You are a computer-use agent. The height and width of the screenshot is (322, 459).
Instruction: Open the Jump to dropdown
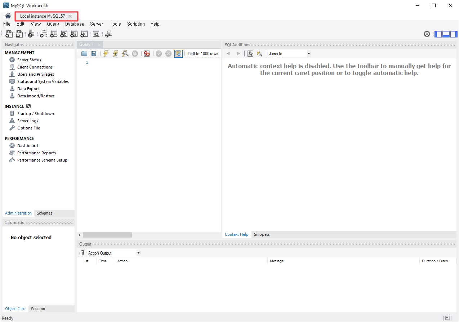click(289, 54)
